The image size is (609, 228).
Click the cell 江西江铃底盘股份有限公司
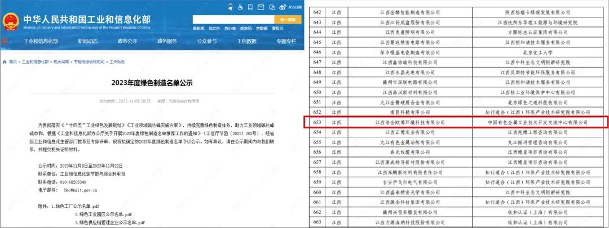410,23
